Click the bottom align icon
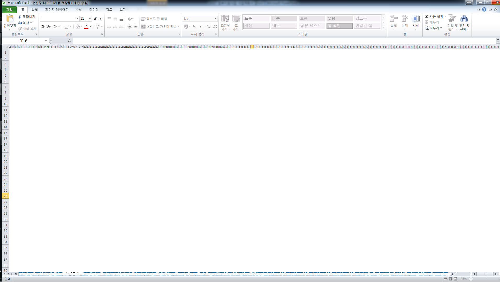 pyautogui.click(x=121, y=19)
